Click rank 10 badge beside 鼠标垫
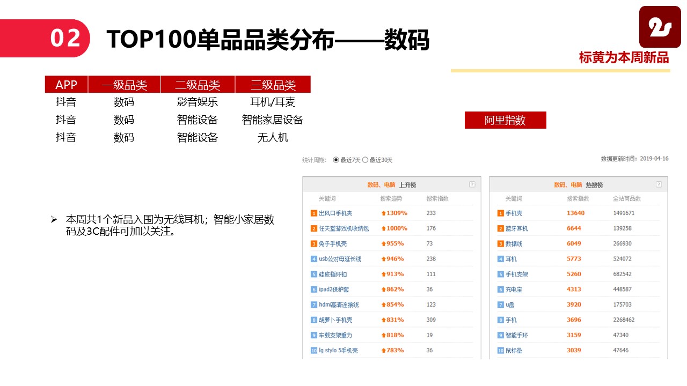This screenshot has width=687, height=386. [501, 351]
